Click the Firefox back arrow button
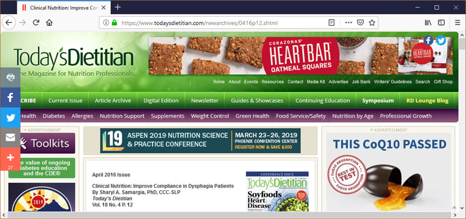Image resolution: width=466 pixels, height=219 pixels. (9, 23)
